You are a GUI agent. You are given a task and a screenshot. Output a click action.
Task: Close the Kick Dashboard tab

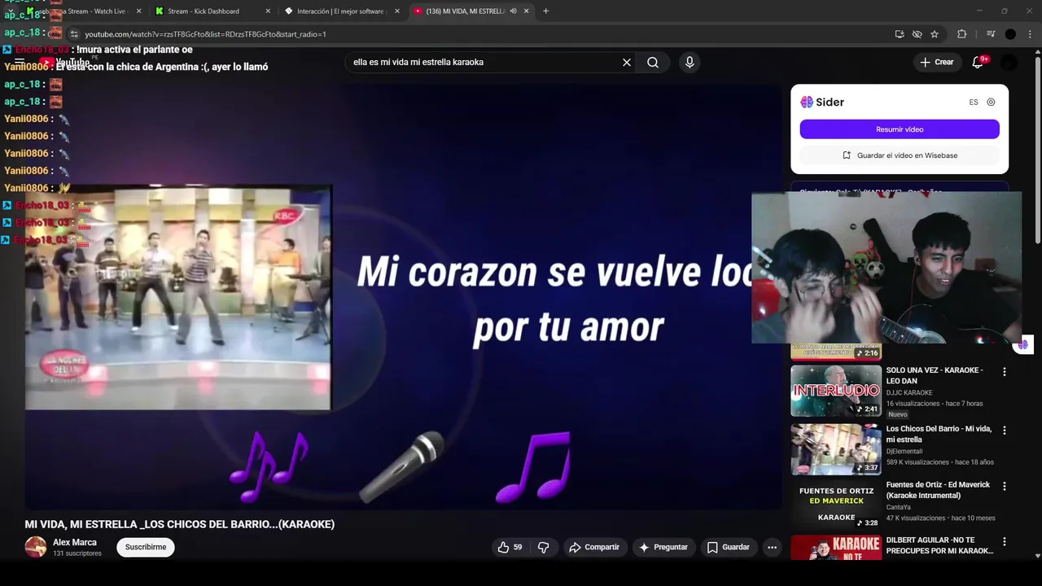268,11
